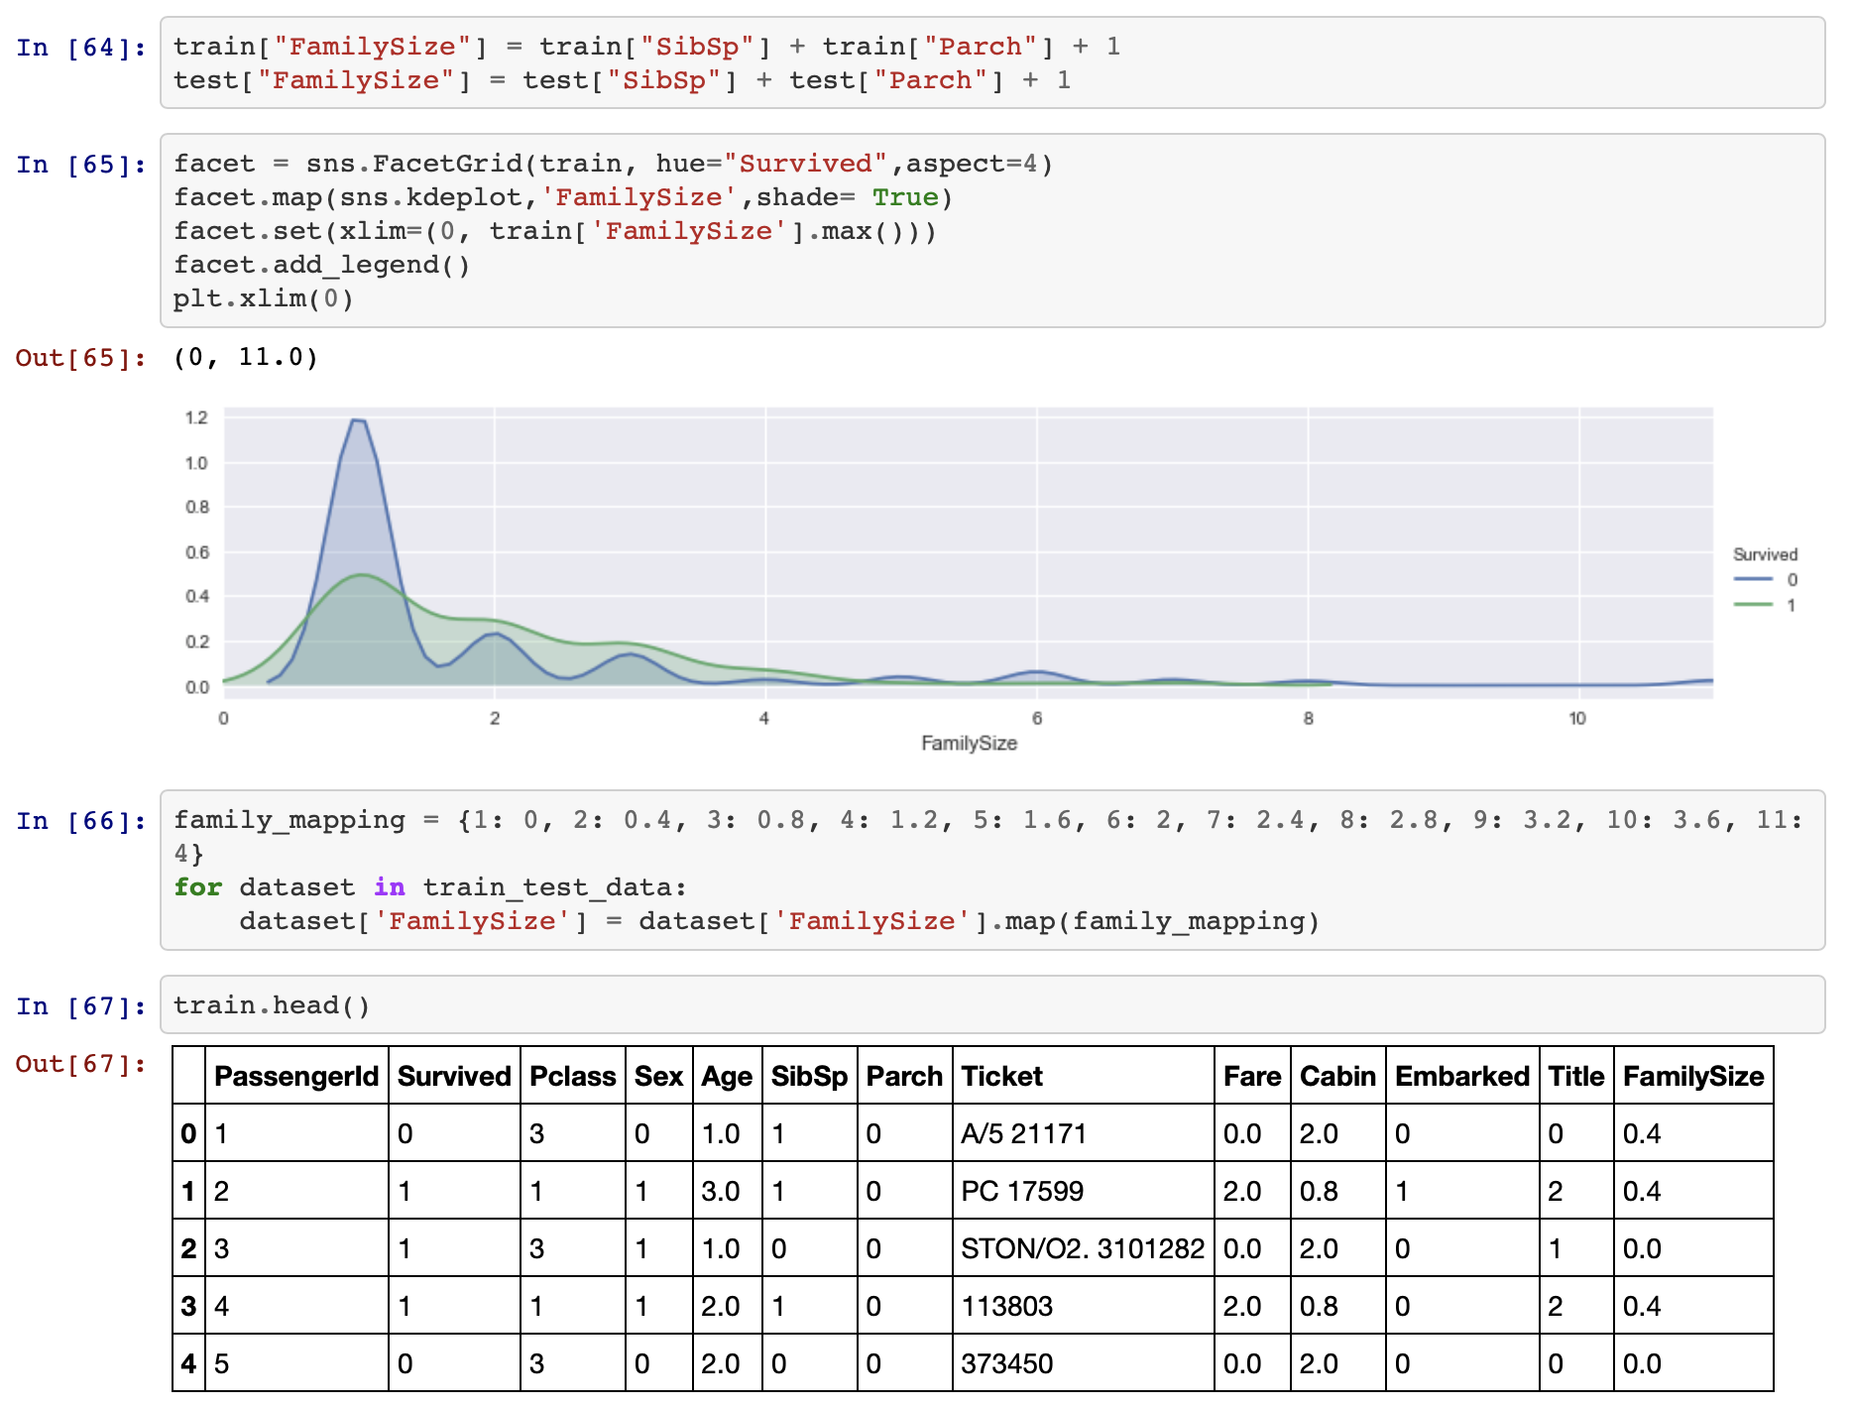1854x1408 pixels.
Task: Click the 373450 ticket cell
Action: (1083, 1363)
